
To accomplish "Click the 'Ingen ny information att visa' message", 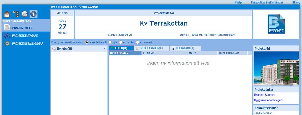I will click(178, 63).
